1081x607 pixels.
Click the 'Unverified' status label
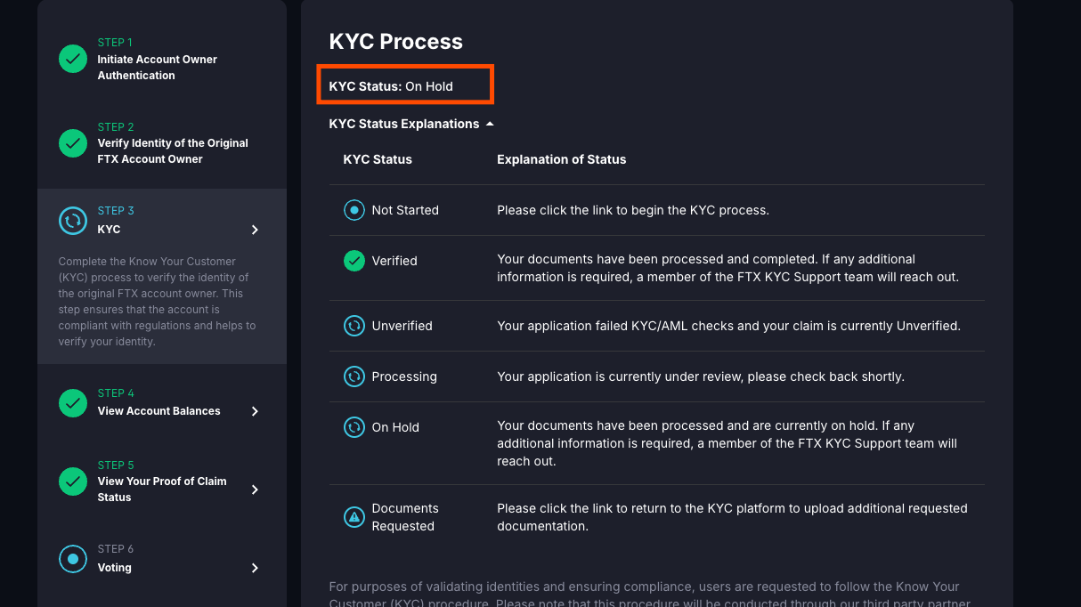pos(402,326)
